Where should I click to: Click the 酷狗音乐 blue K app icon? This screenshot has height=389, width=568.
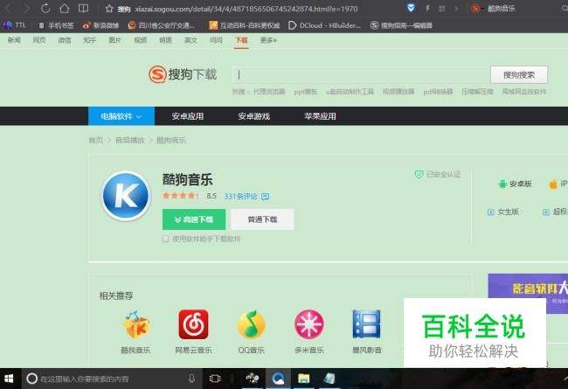[126, 196]
